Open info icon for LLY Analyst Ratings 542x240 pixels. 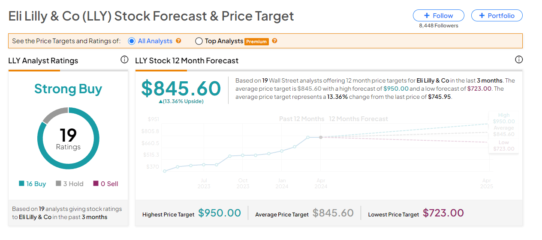pyautogui.click(x=124, y=59)
